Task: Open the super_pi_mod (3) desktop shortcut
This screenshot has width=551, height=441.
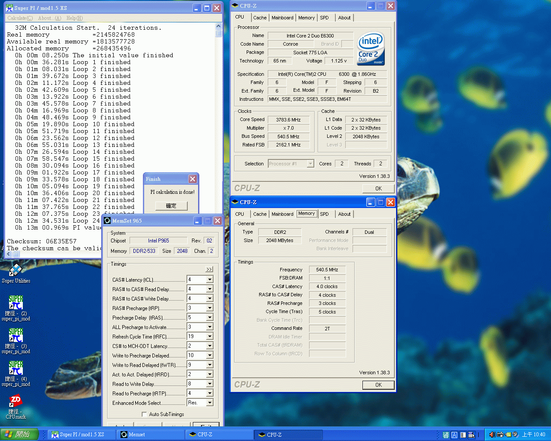Action: [x=16, y=341]
